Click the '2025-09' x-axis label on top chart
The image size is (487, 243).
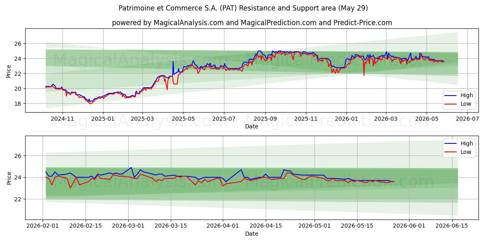tap(265, 119)
